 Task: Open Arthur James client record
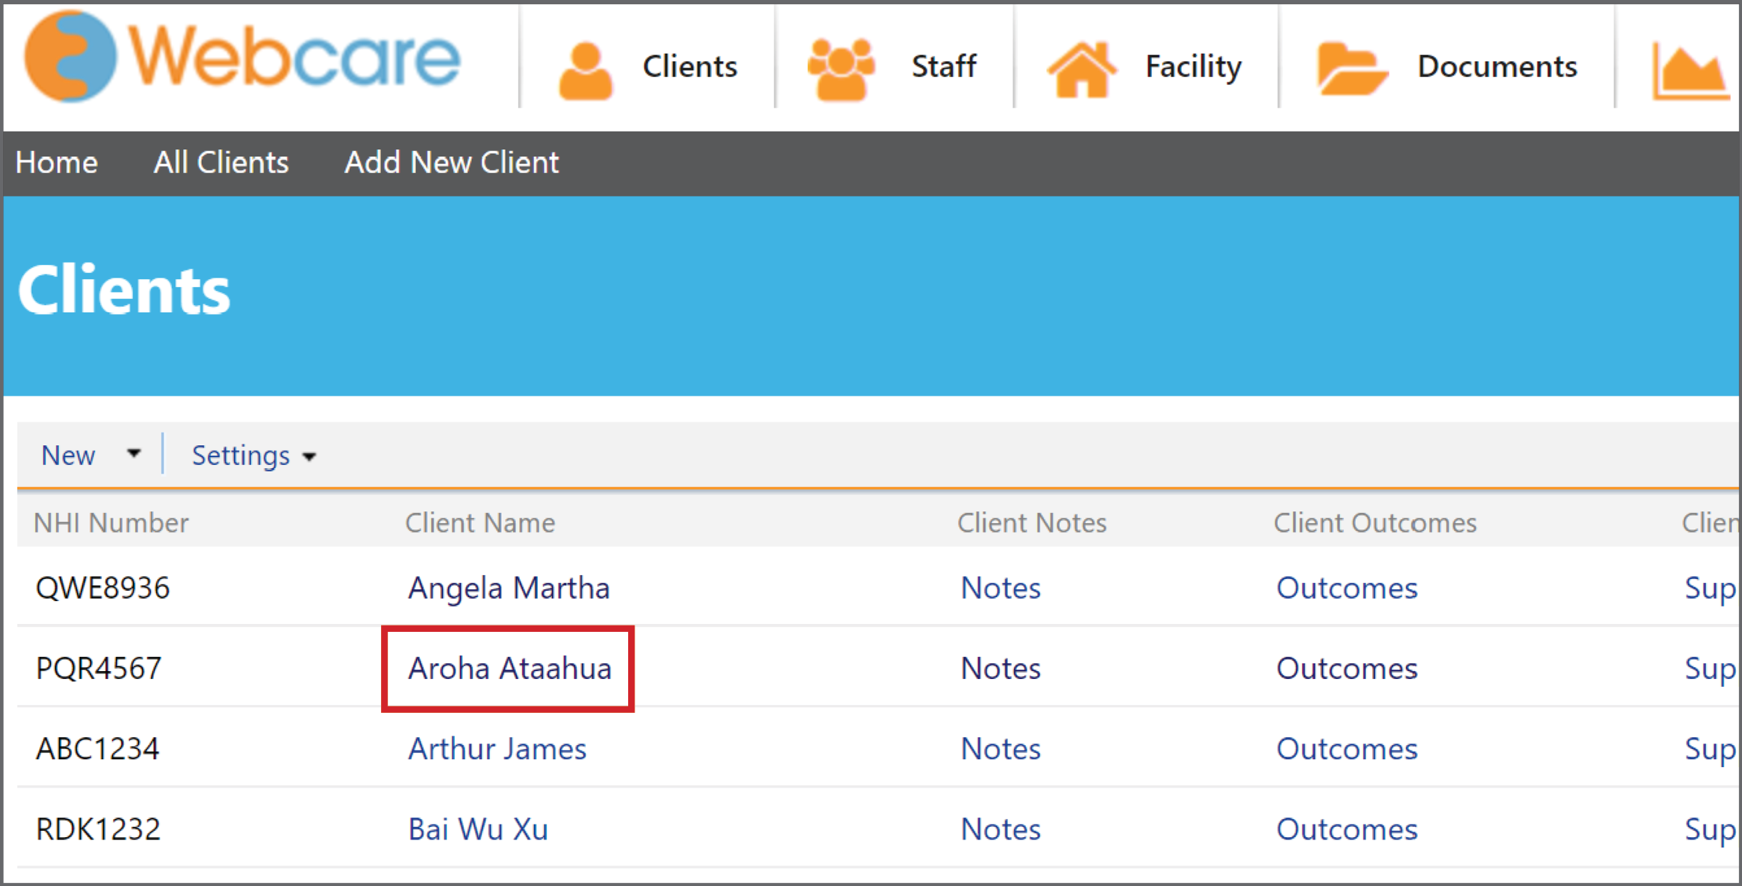coord(497,748)
